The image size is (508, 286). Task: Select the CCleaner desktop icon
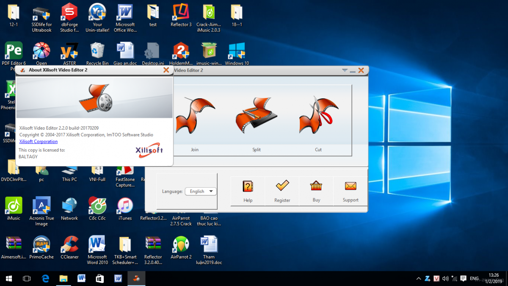(x=69, y=247)
